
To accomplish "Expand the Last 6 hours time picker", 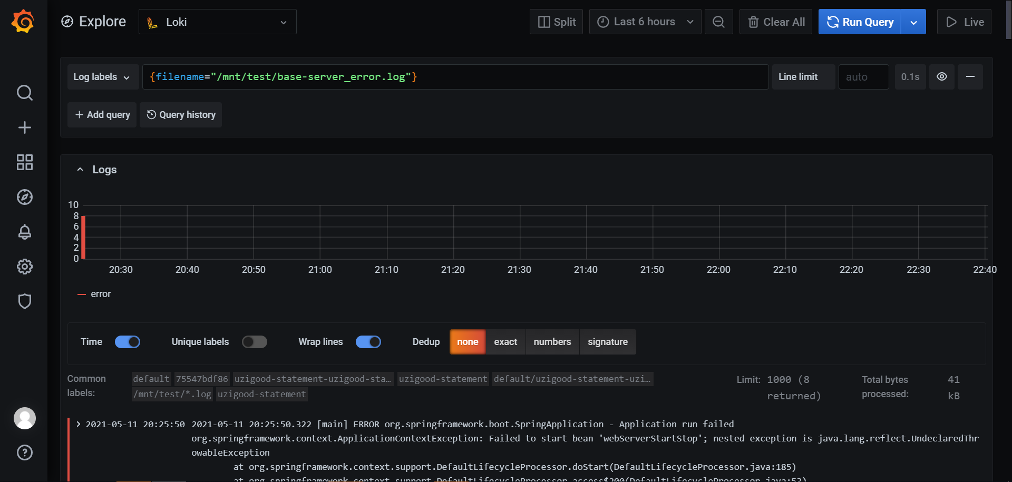I will 645,22.
